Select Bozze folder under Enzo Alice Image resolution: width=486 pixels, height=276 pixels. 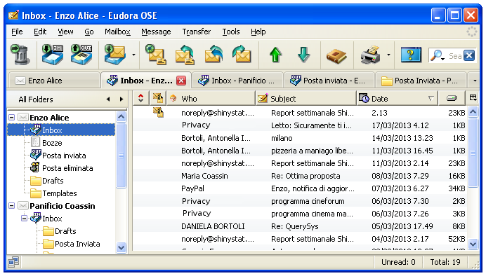(x=47, y=143)
